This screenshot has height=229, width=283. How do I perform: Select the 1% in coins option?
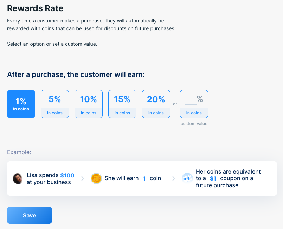point(21,104)
